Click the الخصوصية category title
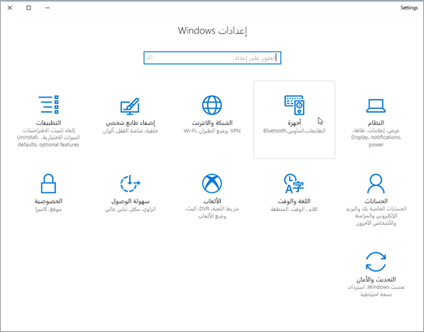 pos(49,201)
